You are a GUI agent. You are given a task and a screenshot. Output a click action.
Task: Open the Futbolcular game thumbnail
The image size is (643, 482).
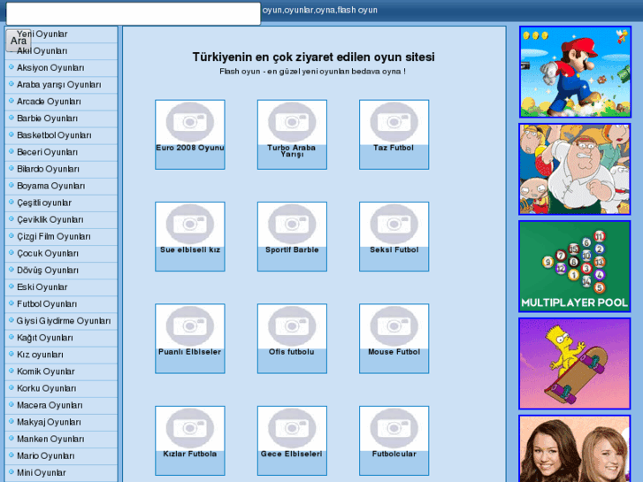coord(394,428)
